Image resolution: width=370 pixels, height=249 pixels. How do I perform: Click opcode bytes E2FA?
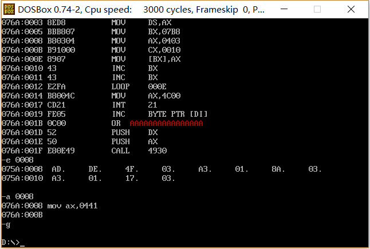pos(56,87)
